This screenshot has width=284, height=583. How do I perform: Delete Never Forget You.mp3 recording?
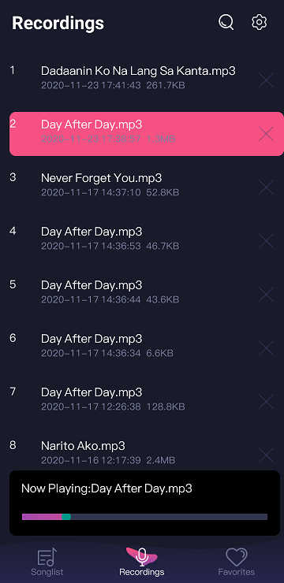click(266, 188)
